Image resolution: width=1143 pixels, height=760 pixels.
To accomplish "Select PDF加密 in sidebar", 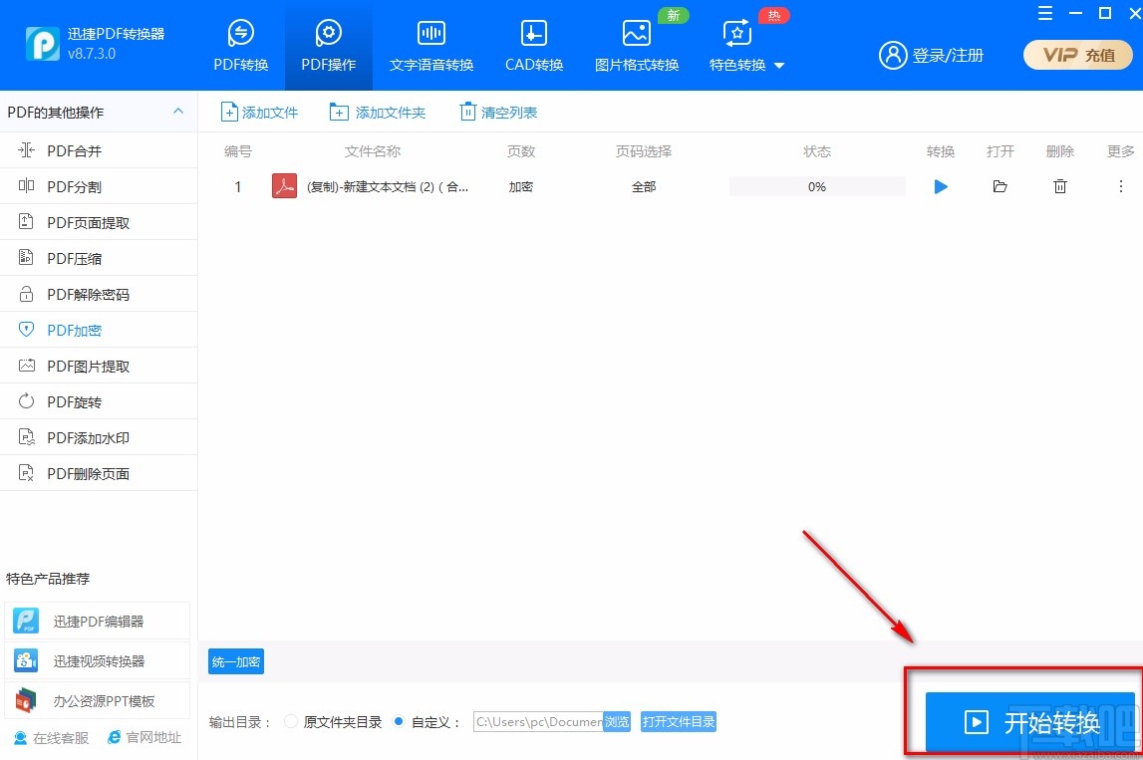I will (x=99, y=330).
